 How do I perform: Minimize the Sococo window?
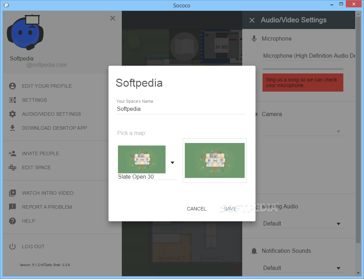(x=332, y=4)
